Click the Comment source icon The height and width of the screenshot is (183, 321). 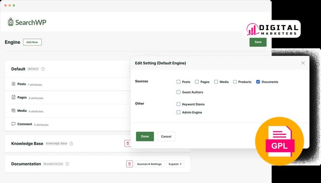14,124
